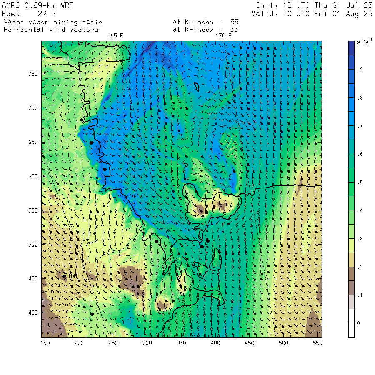The height and width of the screenshot is (375, 375).
Task: Click the '500' label on the x-axis
Action: click(x=283, y=343)
